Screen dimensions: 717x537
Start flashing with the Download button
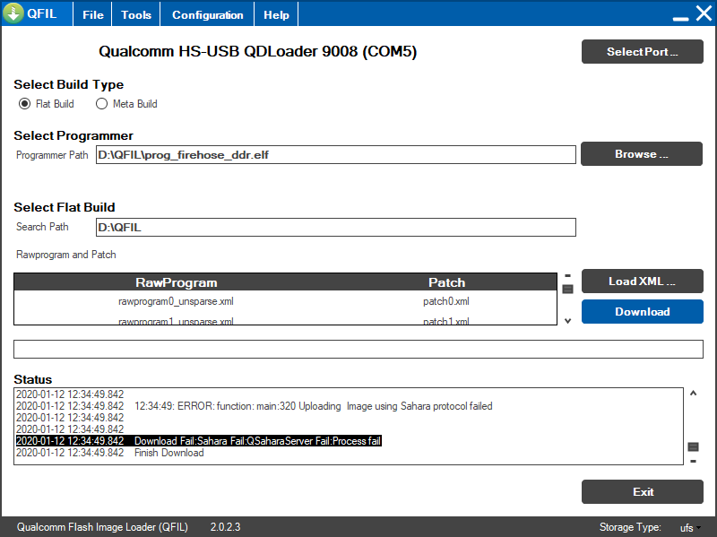[x=642, y=311]
